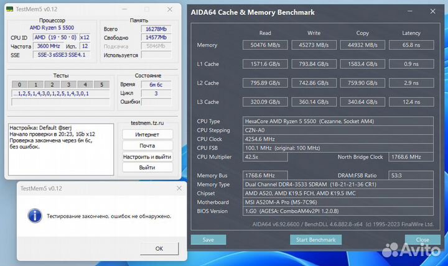The image size is (448, 266).
Task: Click Memory Read value 50476 MB/s
Action: click(265, 45)
